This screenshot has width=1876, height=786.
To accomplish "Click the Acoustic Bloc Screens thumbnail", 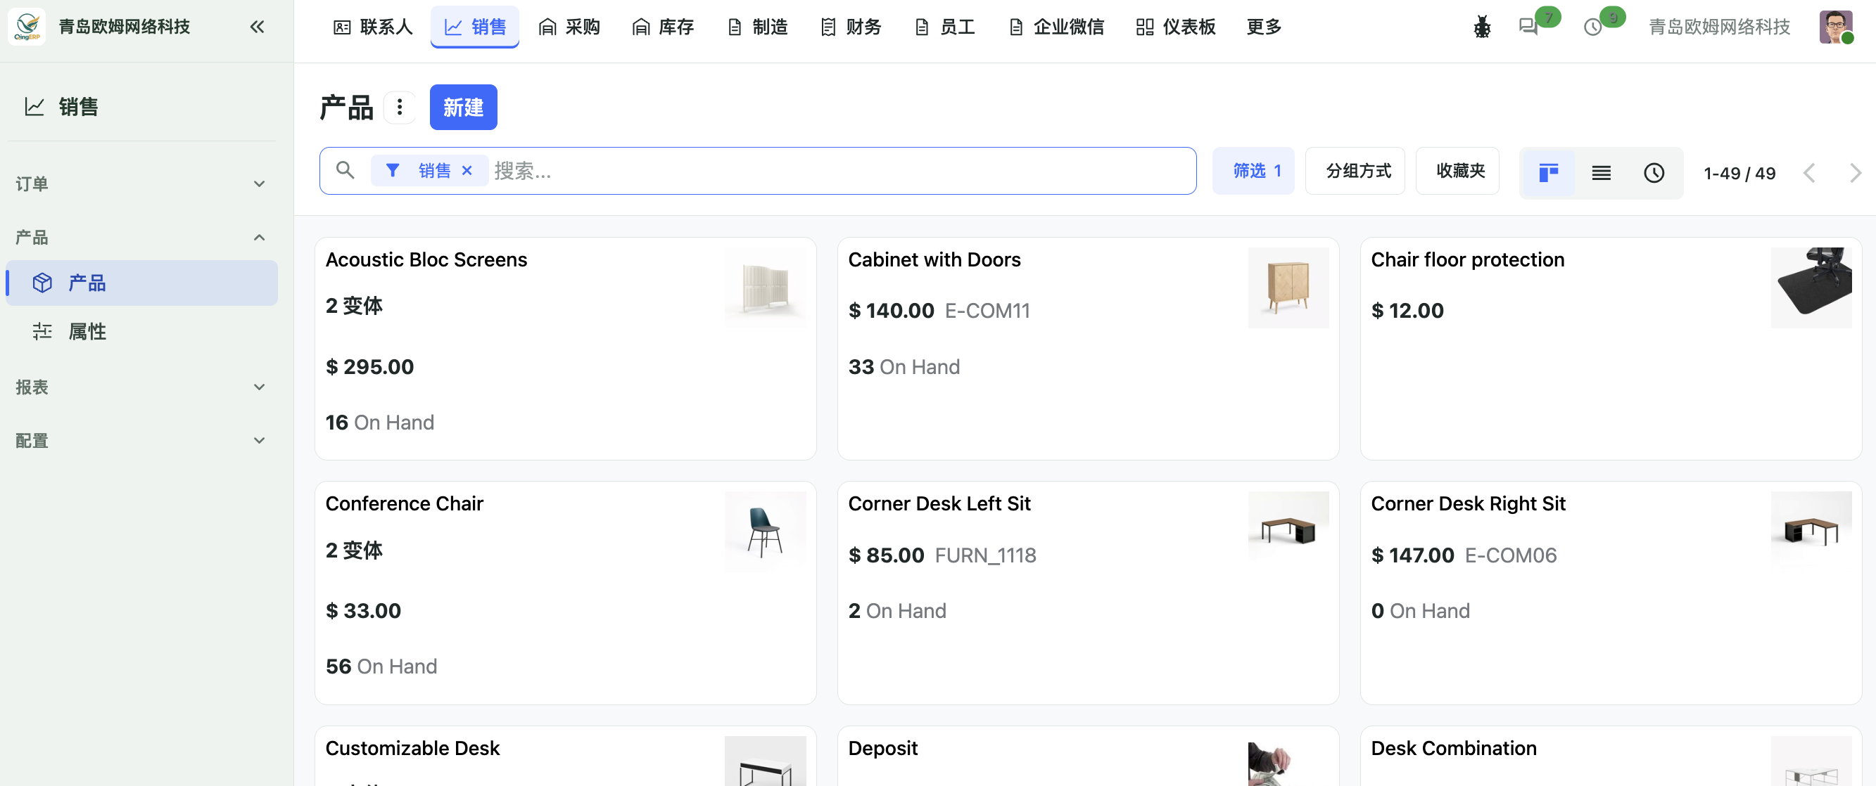I will pyautogui.click(x=766, y=288).
